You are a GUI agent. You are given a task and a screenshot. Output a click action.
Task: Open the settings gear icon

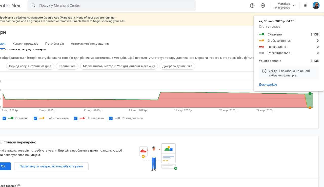coord(263,6)
